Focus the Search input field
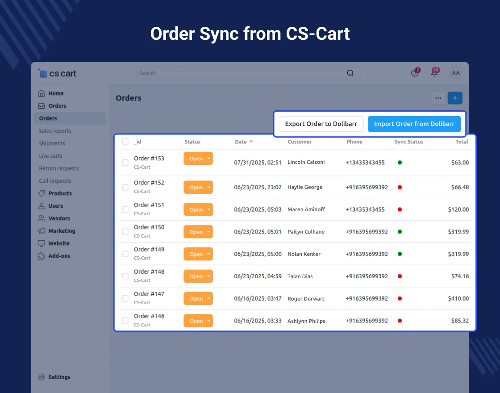500x393 pixels. pos(241,73)
